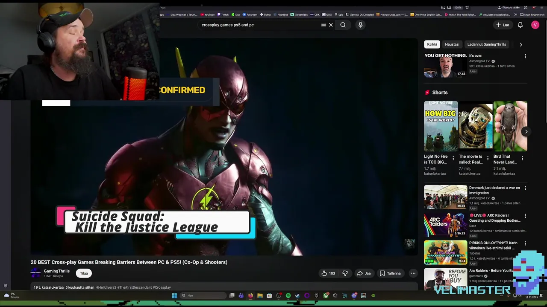The width and height of the screenshot is (547, 307).
Task: Select the Haustasi filter chip
Action: pyautogui.click(x=452, y=44)
